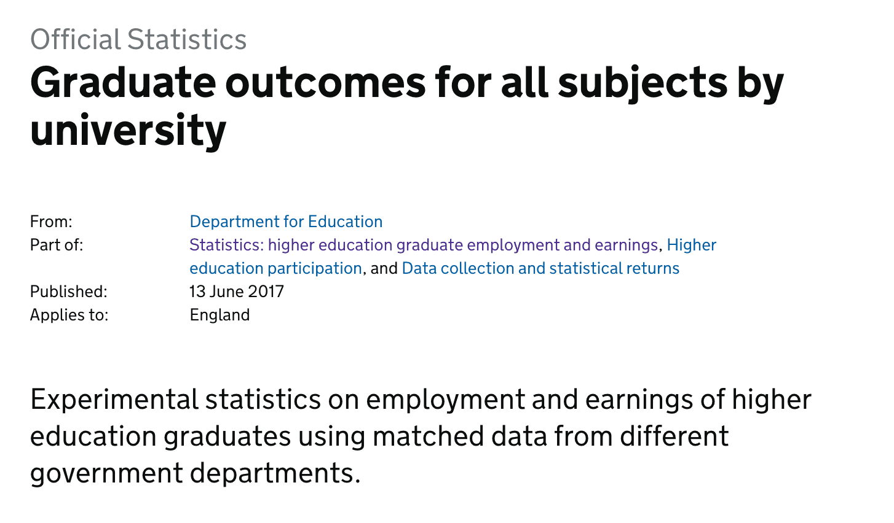Click the Published: label
Viewport: 894px width, 523px height.
point(68,292)
